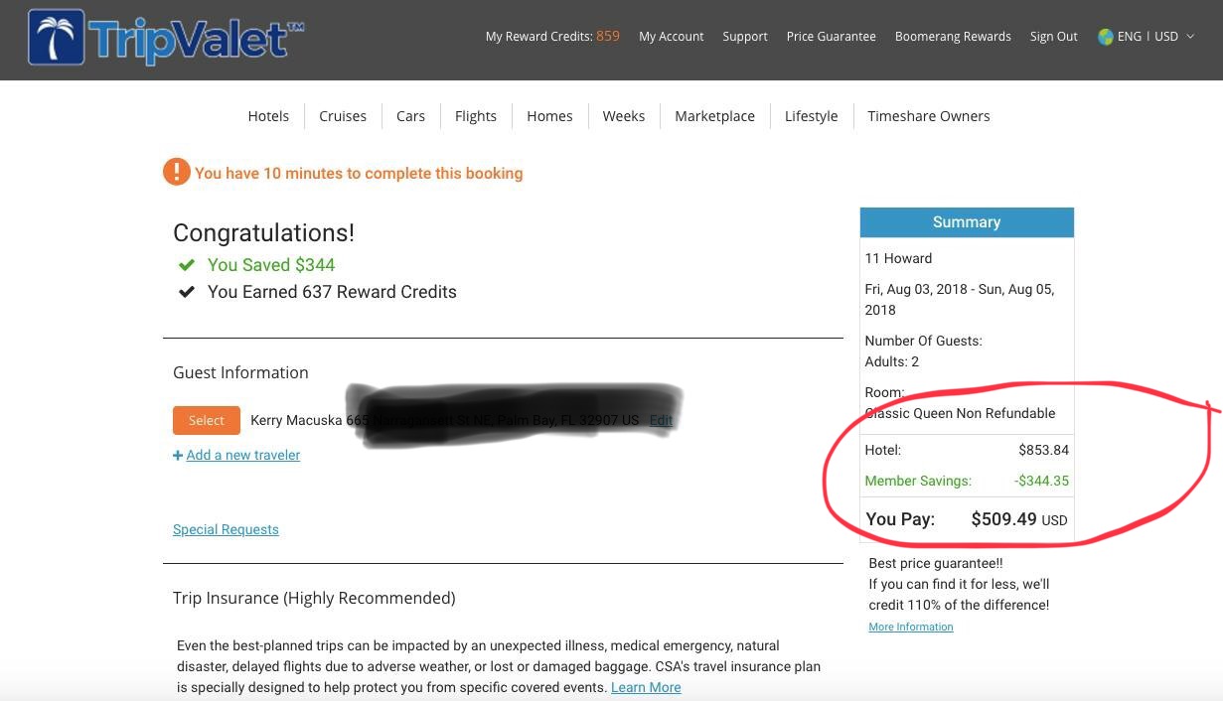1223x701 pixels.
Task: Click the Fri, Aug 03, 2018 dates text
Action: point(960,299)
